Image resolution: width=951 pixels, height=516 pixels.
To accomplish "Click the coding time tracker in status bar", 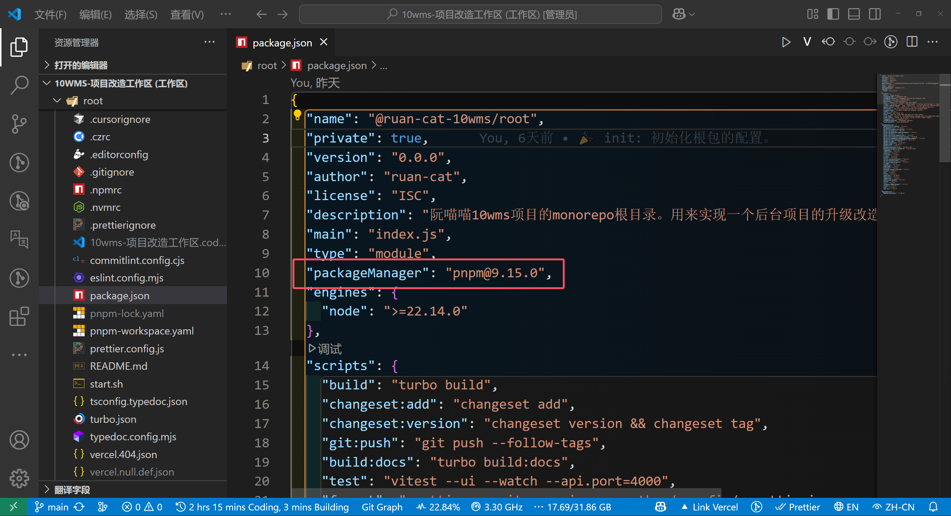I will click(262, 507).
